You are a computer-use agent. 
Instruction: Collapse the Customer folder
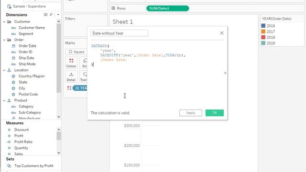(4, 21)
